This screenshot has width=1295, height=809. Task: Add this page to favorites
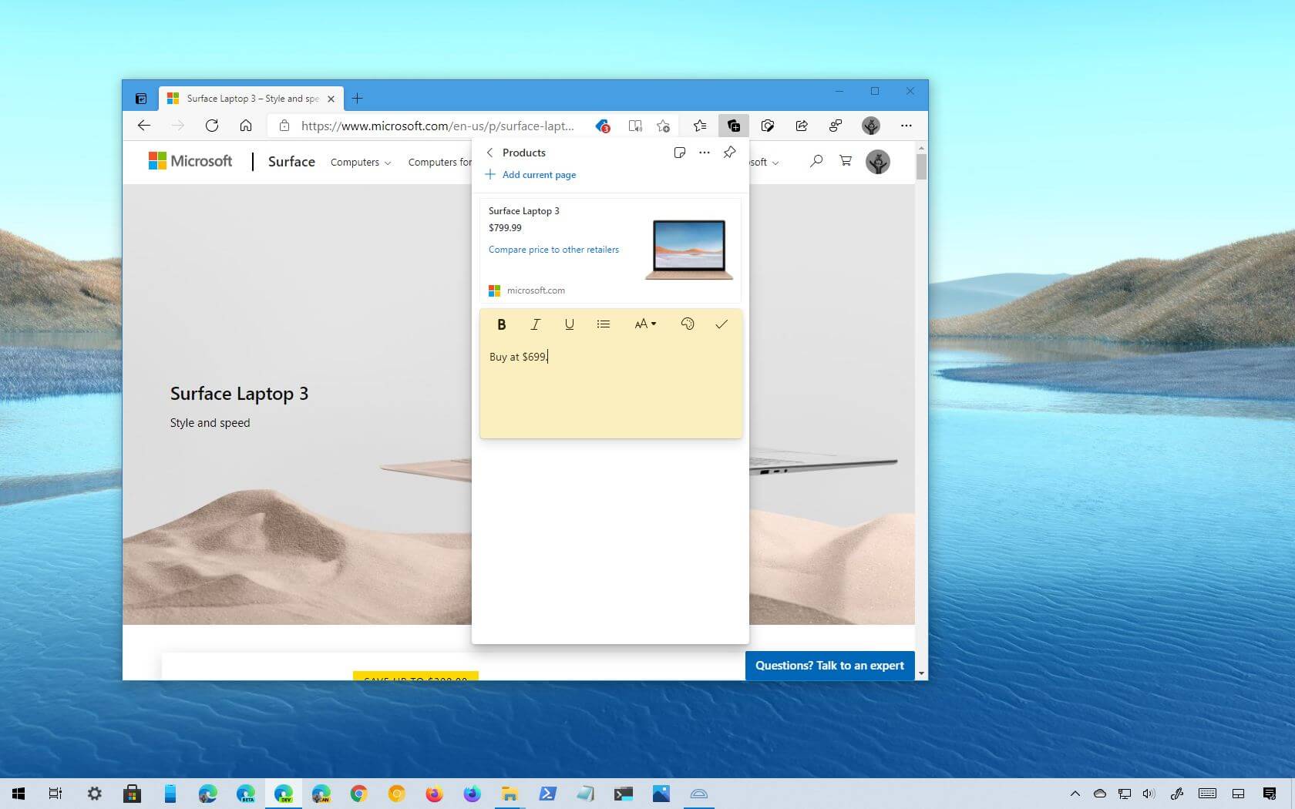point(663,126)
